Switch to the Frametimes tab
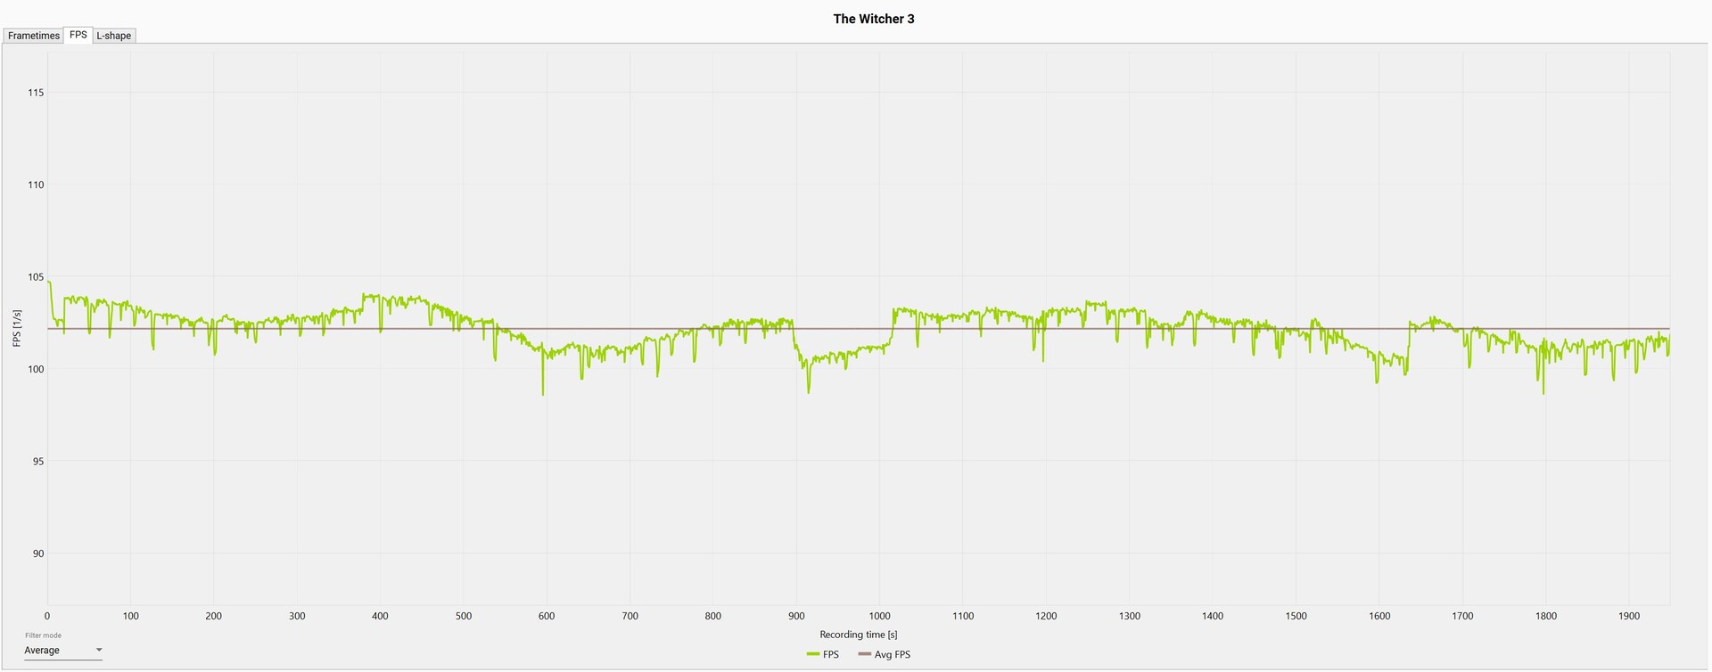The height and width of the screenshot is (672, 1712). click(x=34, y=36)
